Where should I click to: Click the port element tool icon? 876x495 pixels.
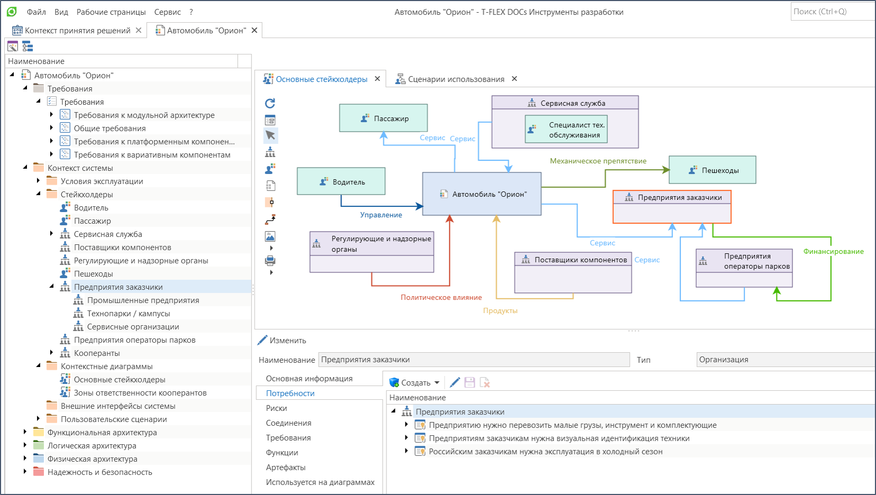pos(270,202)
